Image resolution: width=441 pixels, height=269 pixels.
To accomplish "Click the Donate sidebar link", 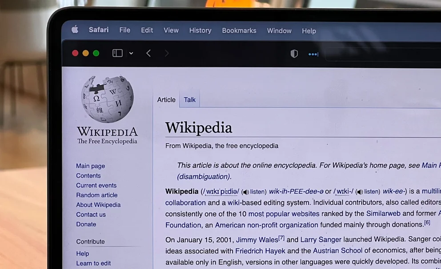I will click(86, 224).
